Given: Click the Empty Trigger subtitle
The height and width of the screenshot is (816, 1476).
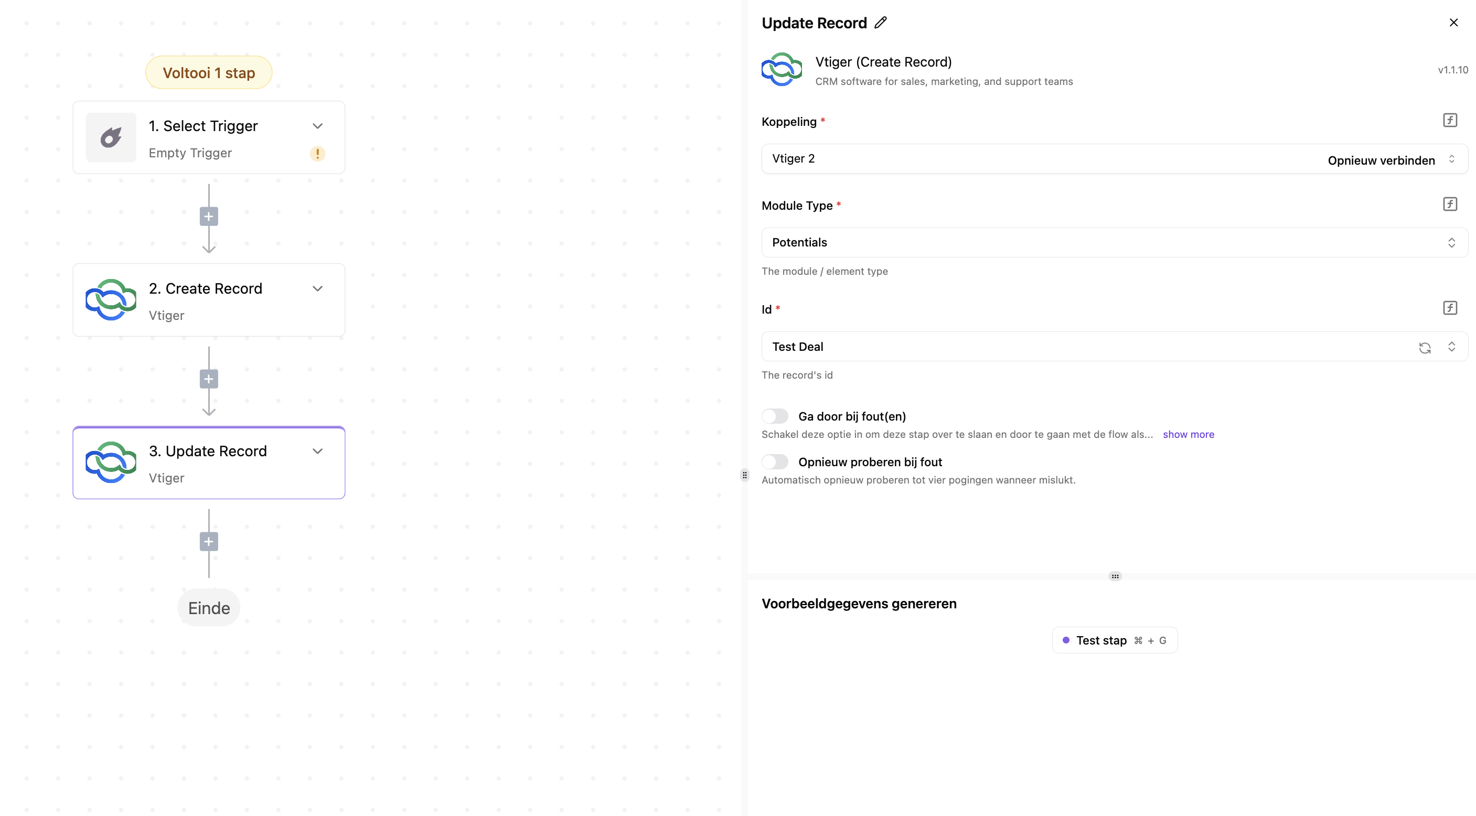Looking at the screenshot, I should (190, 153).
